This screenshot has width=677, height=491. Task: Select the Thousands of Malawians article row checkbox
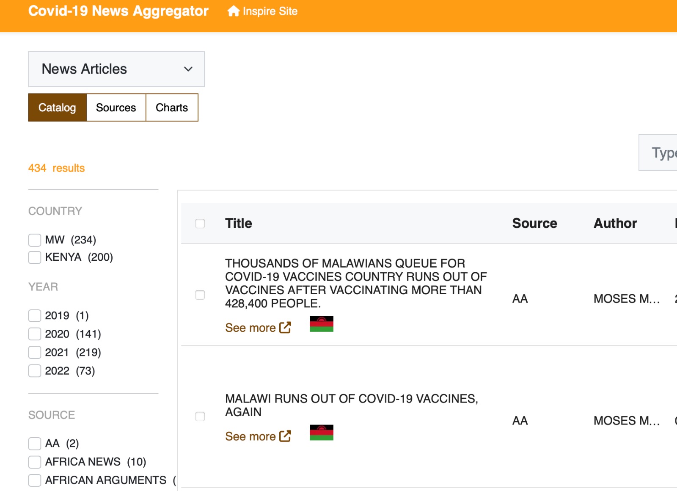(200, 295)
